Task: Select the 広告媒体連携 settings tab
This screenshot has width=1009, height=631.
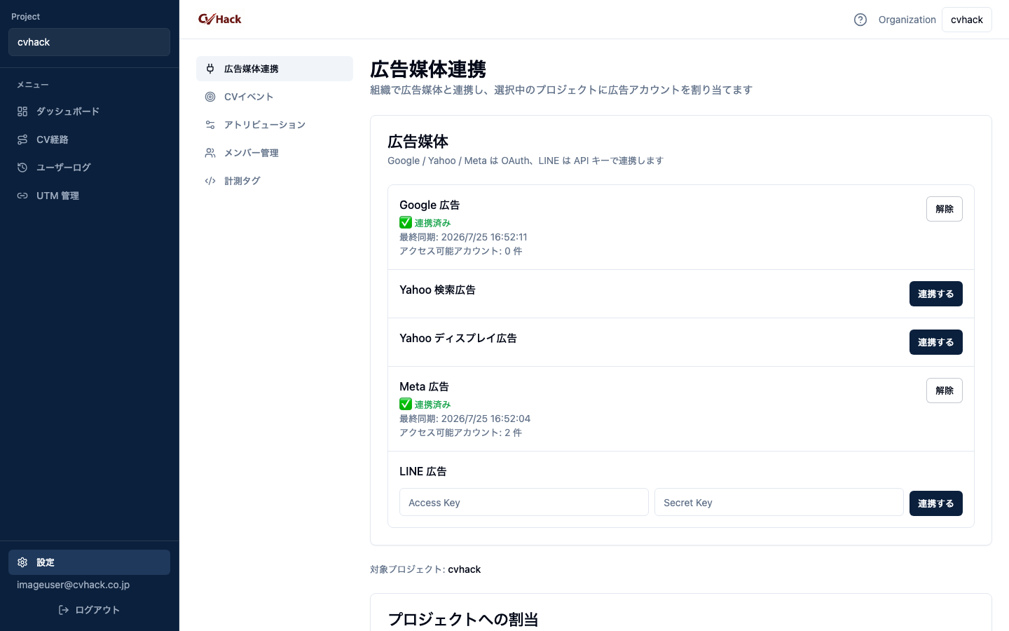Action: tap(275, 69)
